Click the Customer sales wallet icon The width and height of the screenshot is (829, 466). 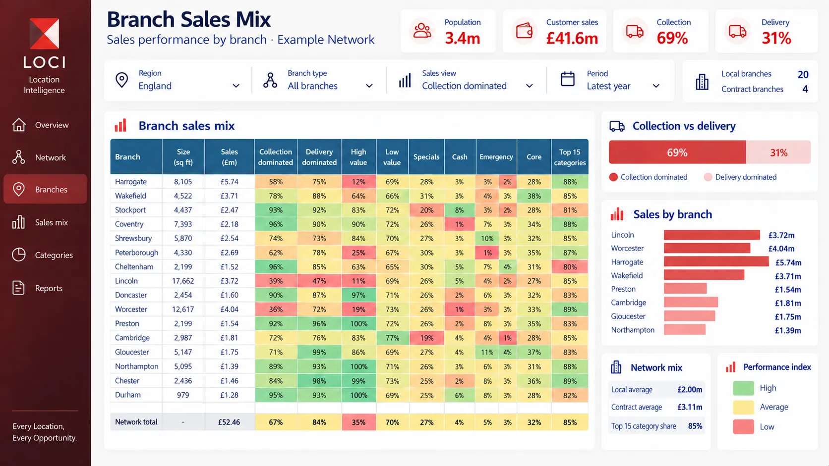click(524, 31)
